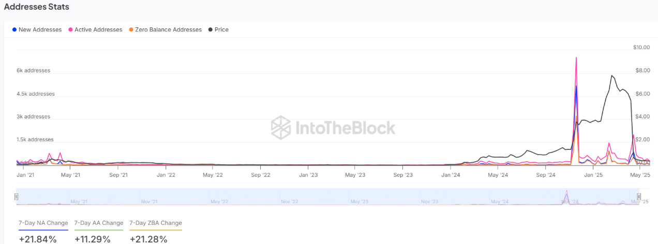Click the range navigator mini chart area
This screenshot has width=658, height=244.
(x=327, y=197)
